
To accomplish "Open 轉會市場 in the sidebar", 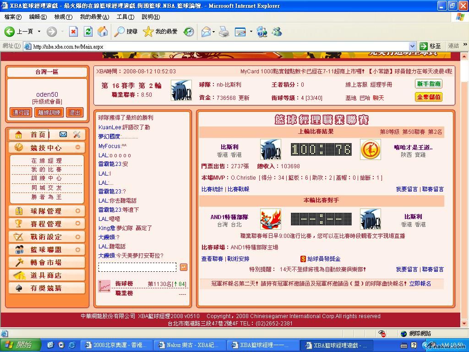I will pos(47,263).
